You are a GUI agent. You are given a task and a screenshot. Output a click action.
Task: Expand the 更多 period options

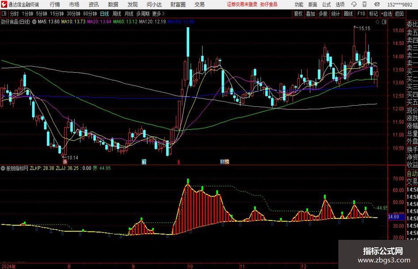[158, 14]
